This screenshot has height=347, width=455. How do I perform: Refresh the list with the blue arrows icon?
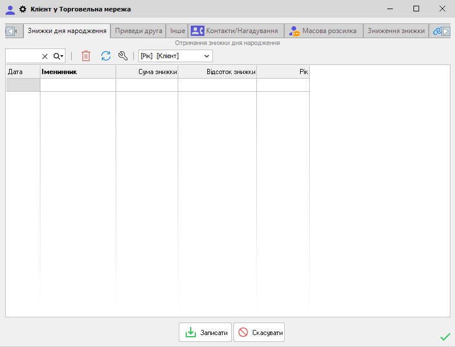click(105, 56)
